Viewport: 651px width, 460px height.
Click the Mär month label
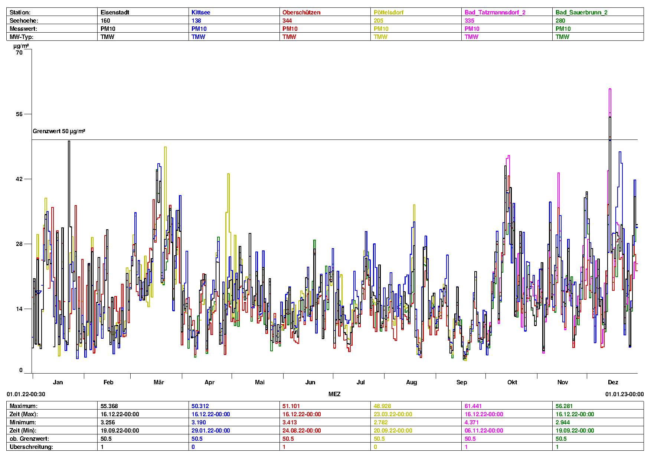[159, 382]
